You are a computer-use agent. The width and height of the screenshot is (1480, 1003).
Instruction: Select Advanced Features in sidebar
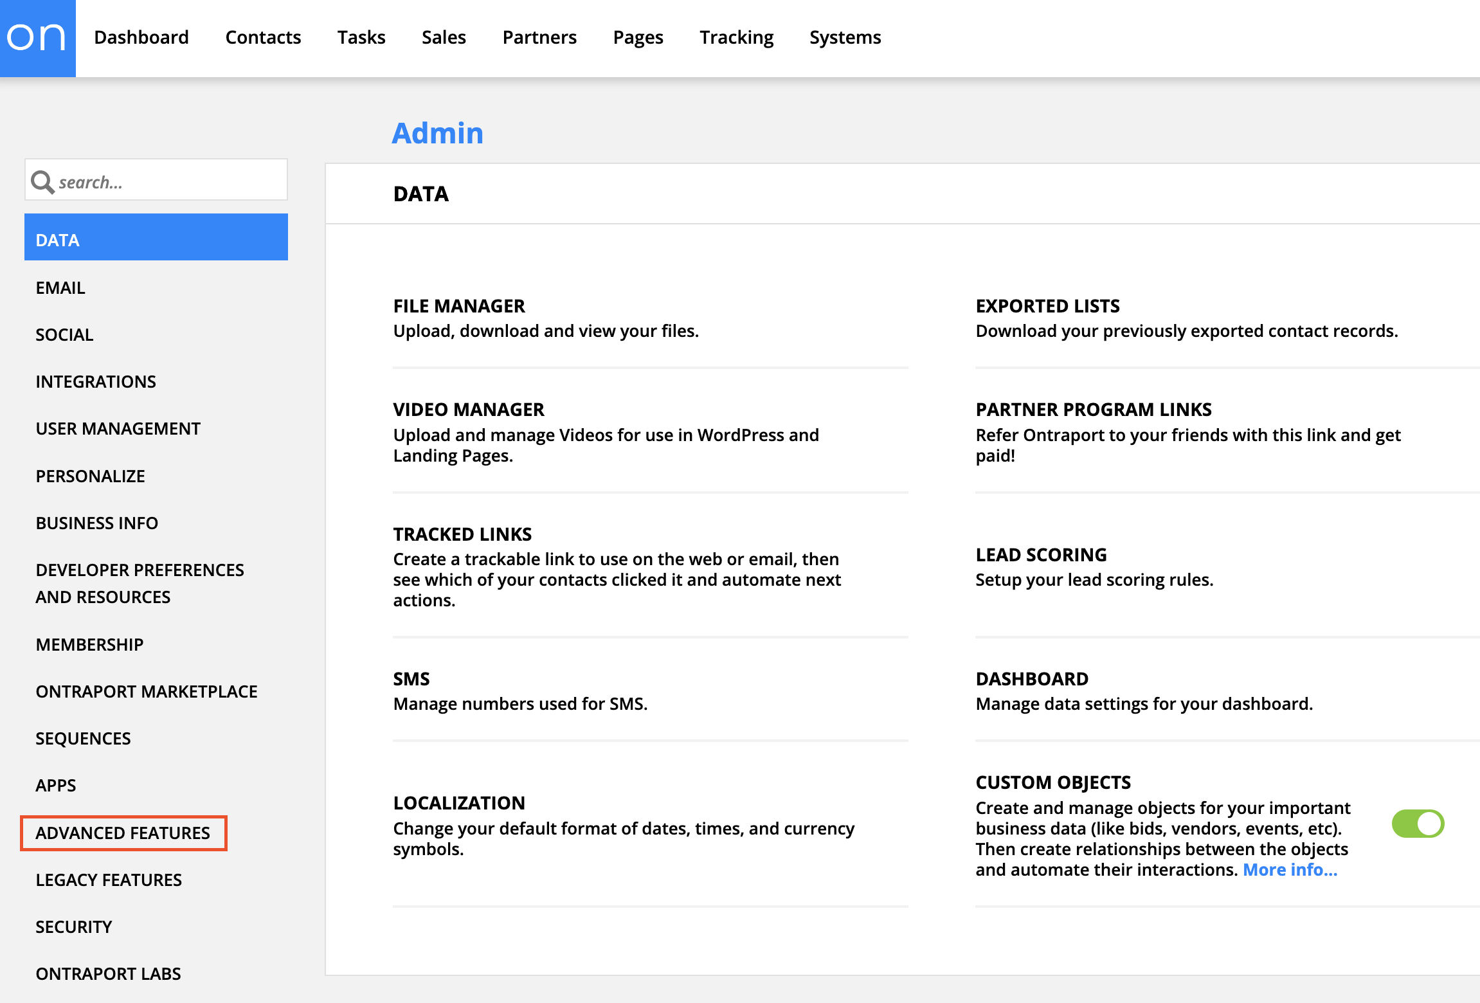[123, 833]
